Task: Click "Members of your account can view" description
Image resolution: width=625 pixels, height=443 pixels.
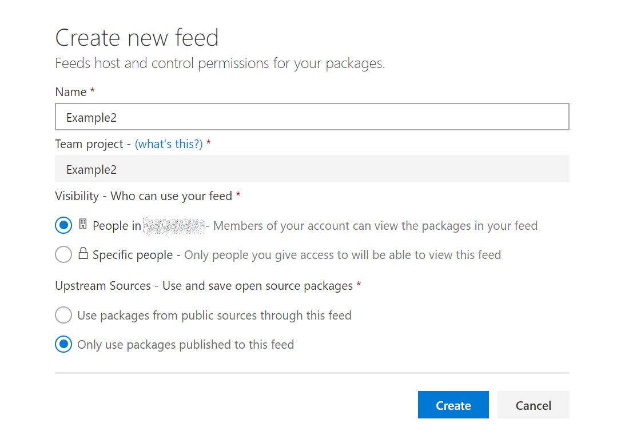Action: coord(375,225)
